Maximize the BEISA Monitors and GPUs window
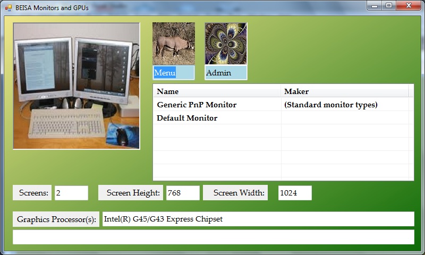425x255 pixels. (x=389, y=6)
